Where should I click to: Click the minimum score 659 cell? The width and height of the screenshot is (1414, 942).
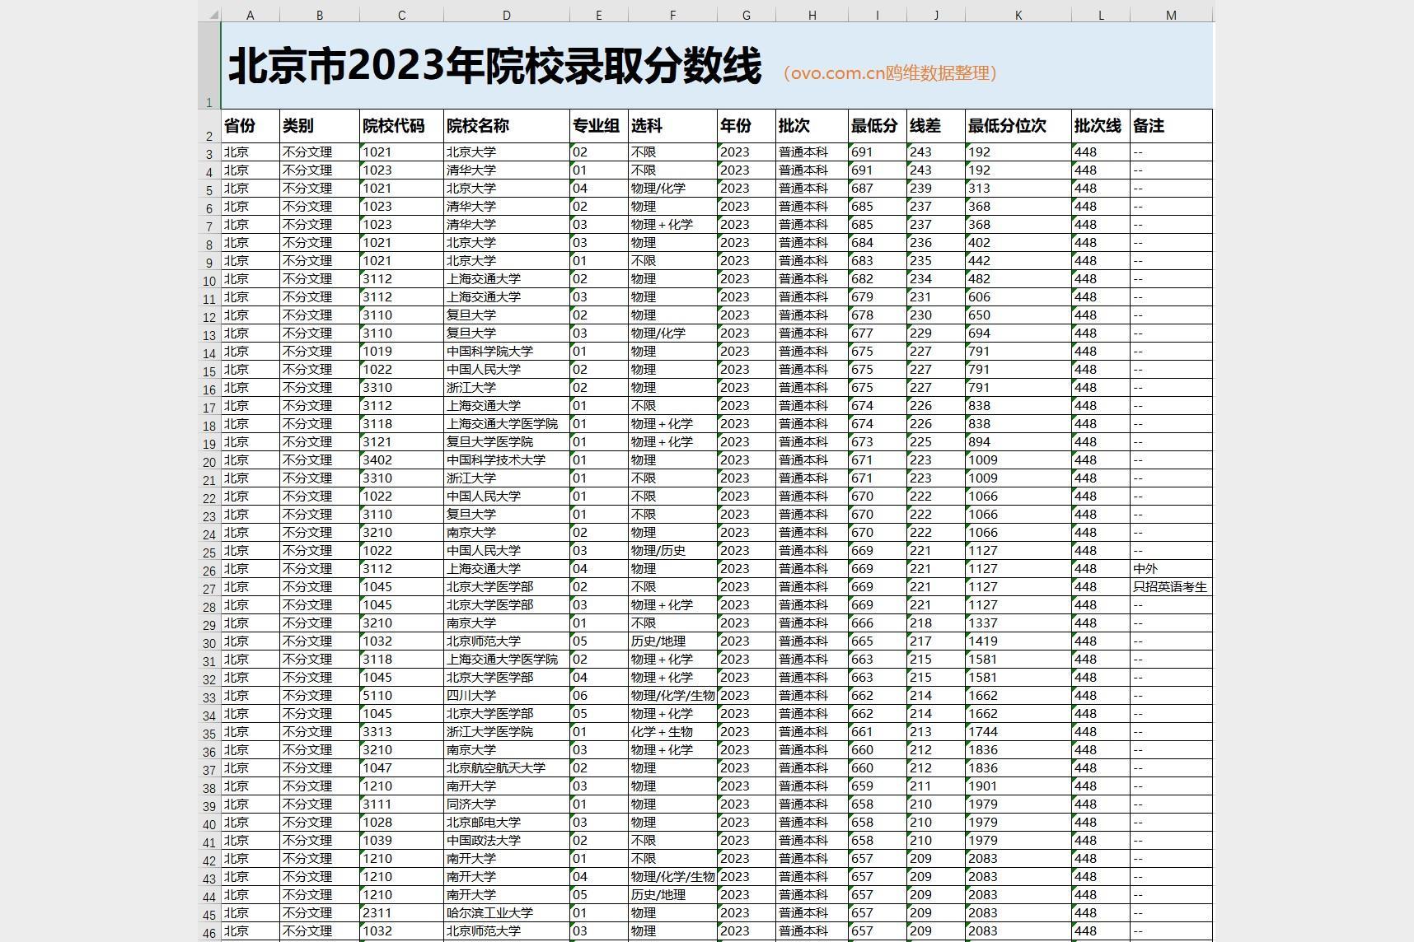[x=878, y=786]
